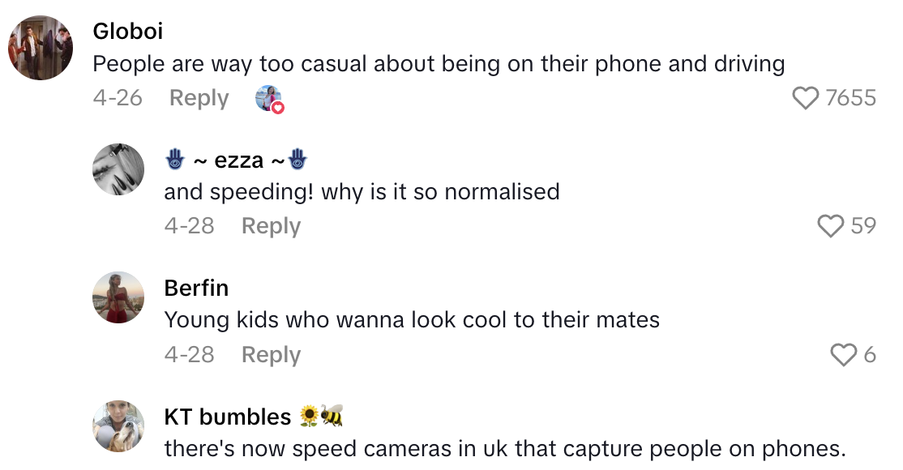The height and width of the screenshot is (470, 903).
Task: Click the 59 like count on ezza's reply
Action: (863, 226)
